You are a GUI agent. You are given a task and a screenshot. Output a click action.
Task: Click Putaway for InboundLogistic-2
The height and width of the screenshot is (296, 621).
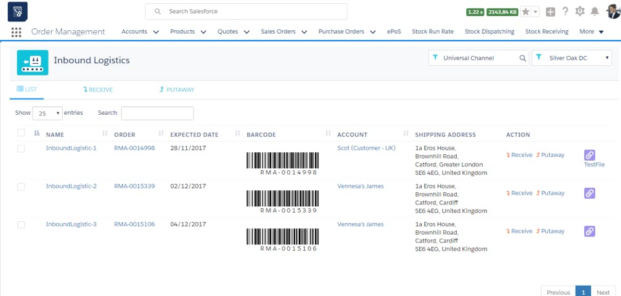point(550,193)
